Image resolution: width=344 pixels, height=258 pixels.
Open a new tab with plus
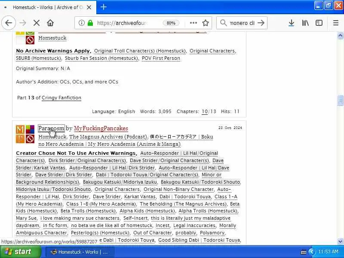point(104,7)
